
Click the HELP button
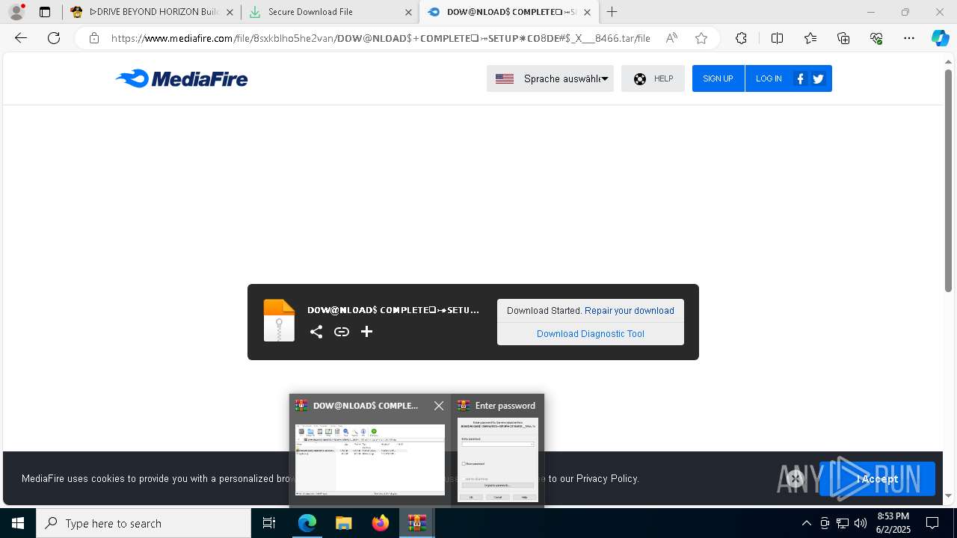[653, 78]
